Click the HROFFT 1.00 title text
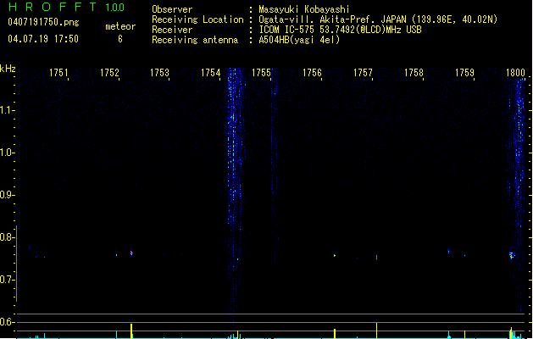The height and width of the screenshot is (339, 533). point(67,7)
